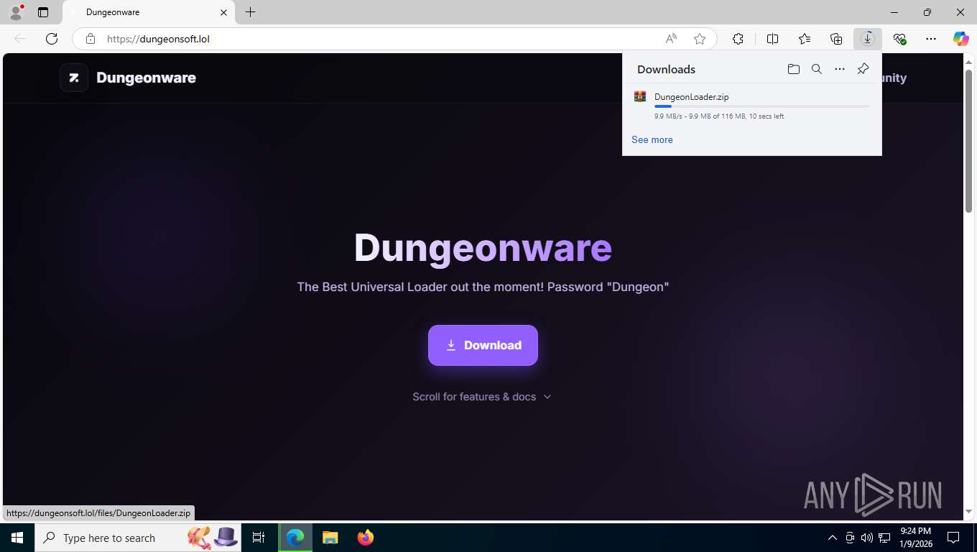The width and height of the screenshot is (977, 552).
Task: Search downloads magnifier icon
Action: [x=817, y=69]
